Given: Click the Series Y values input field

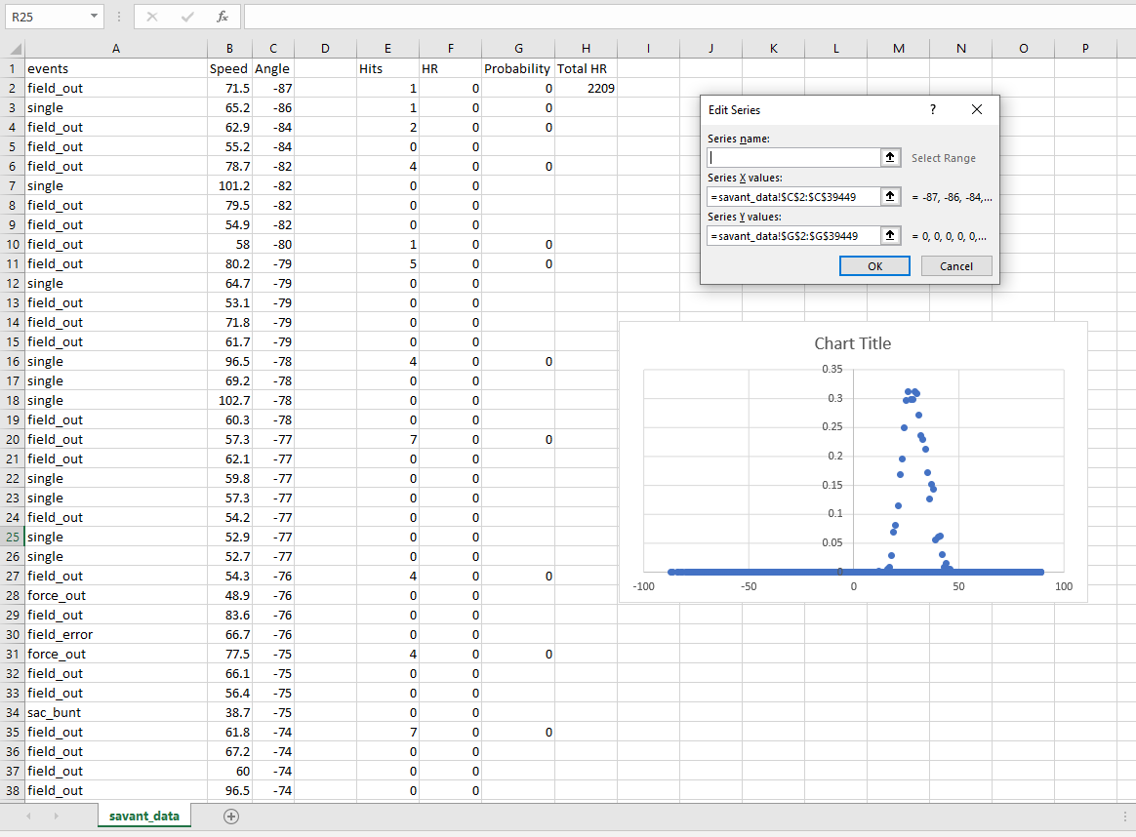Looking at the screenshot, I should pyautogui.click(x=793, y=236).
